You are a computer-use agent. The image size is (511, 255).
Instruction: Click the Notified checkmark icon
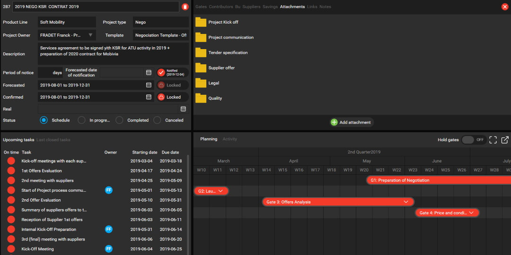[x=161, y=73]
